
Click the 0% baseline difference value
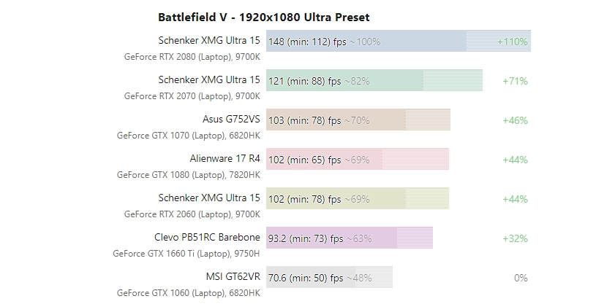pos(521,278)
